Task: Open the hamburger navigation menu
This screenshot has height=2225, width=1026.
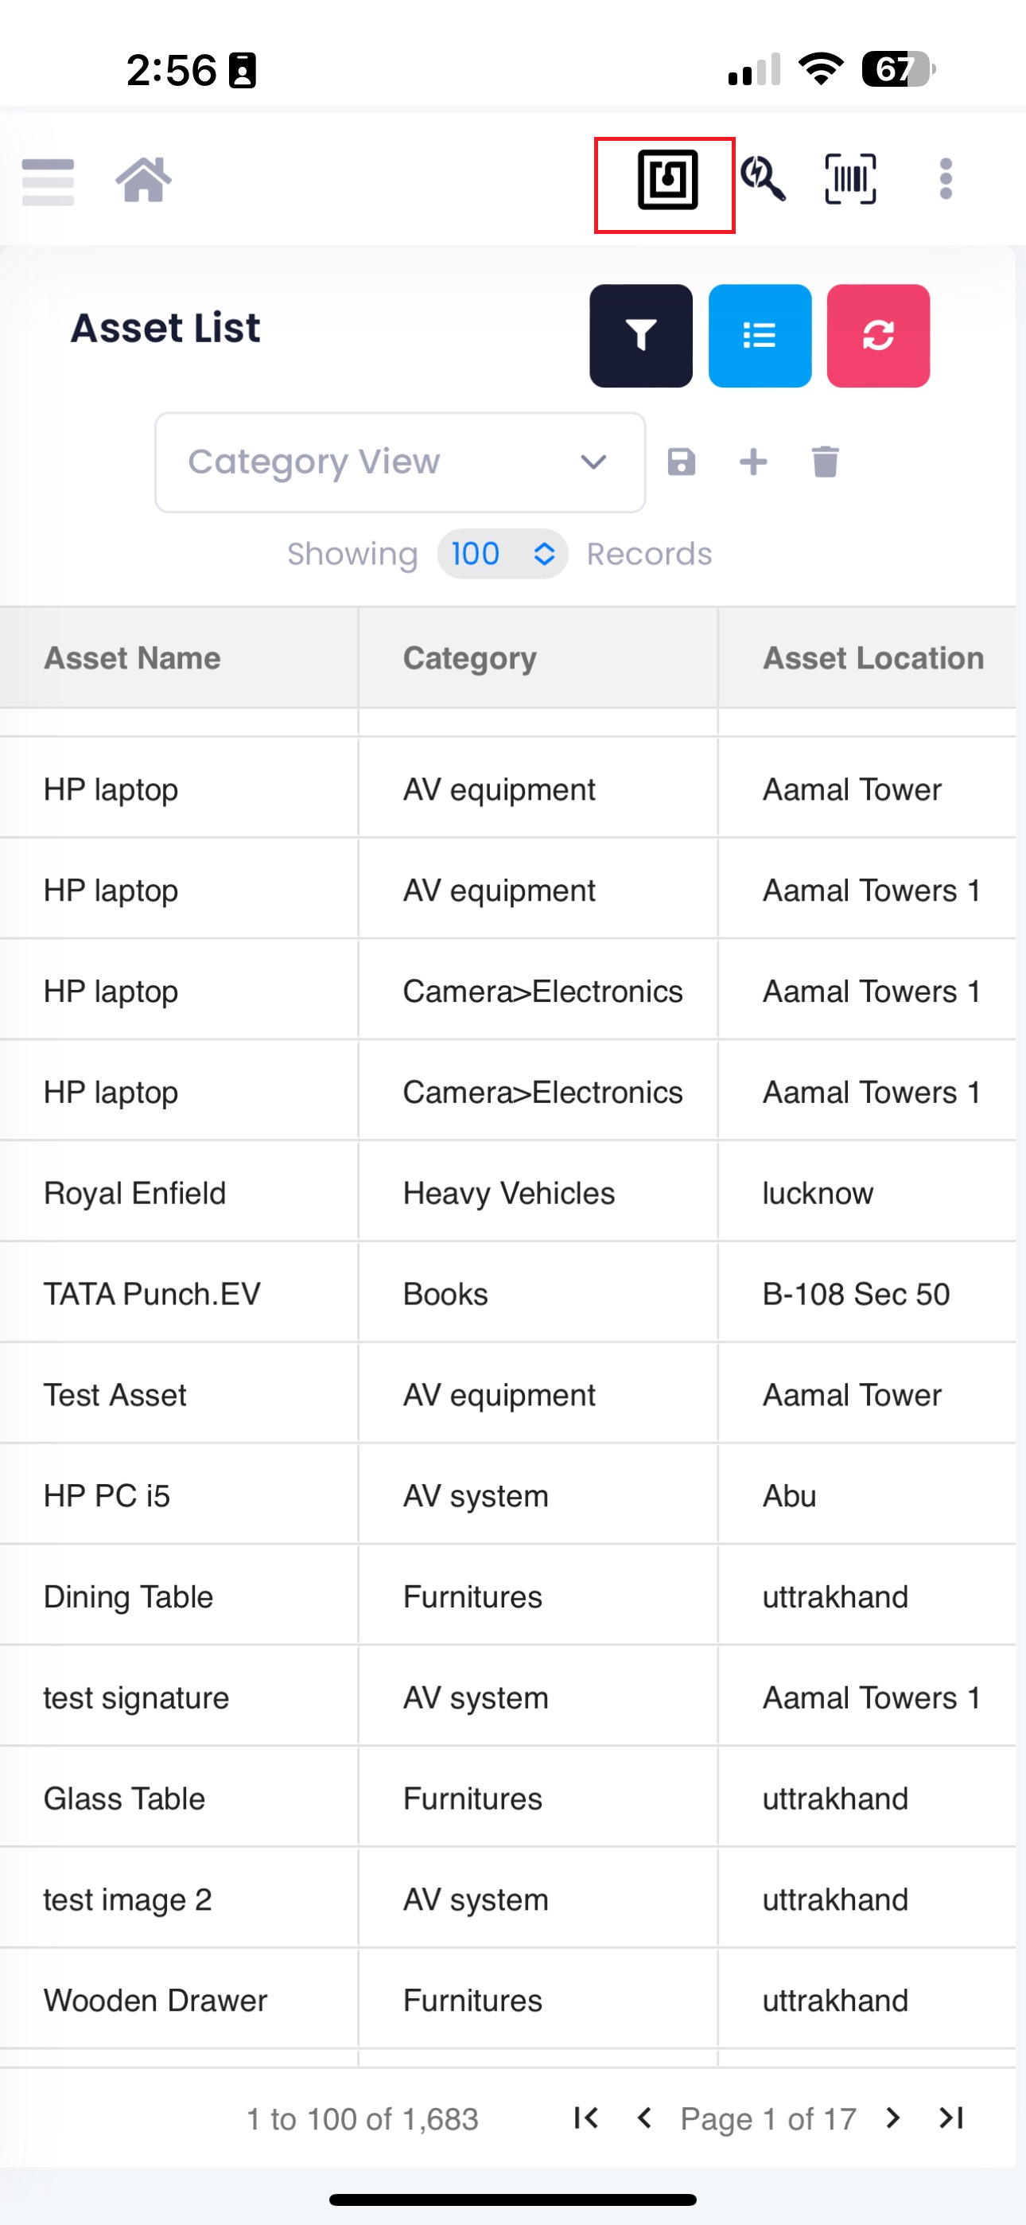Action: [x=49, y=181]
